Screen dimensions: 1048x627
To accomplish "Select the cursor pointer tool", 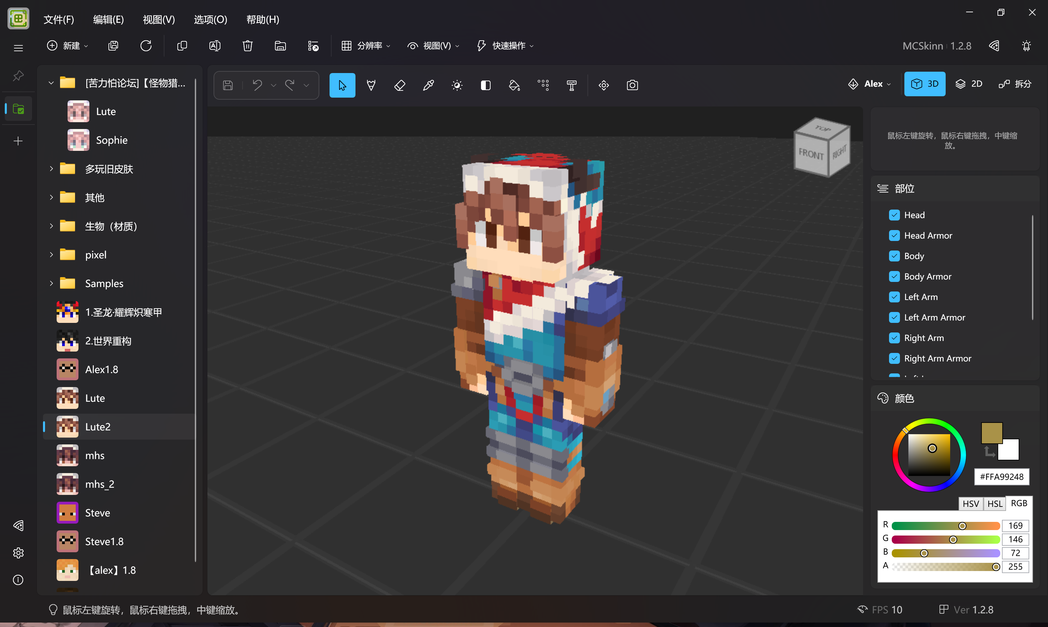I will [342, 85].
